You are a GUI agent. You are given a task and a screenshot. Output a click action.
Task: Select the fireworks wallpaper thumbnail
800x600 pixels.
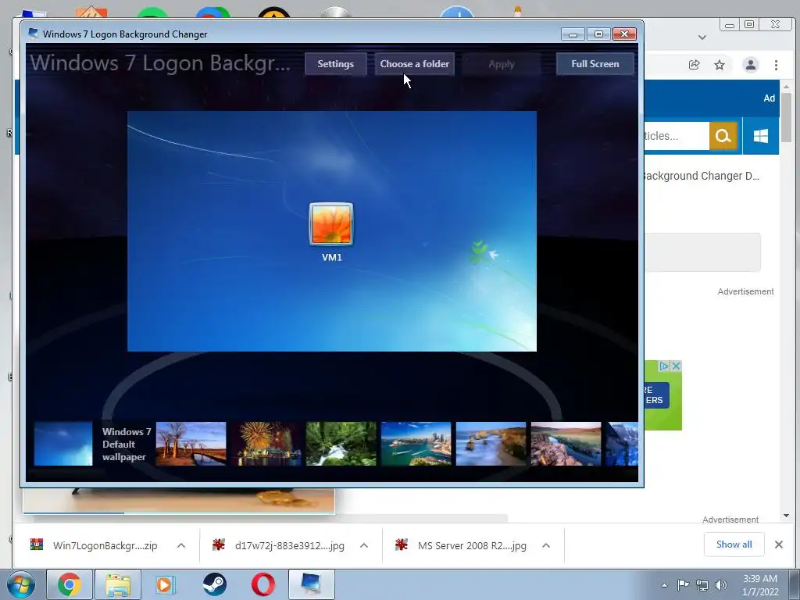(x=266, y=444)
